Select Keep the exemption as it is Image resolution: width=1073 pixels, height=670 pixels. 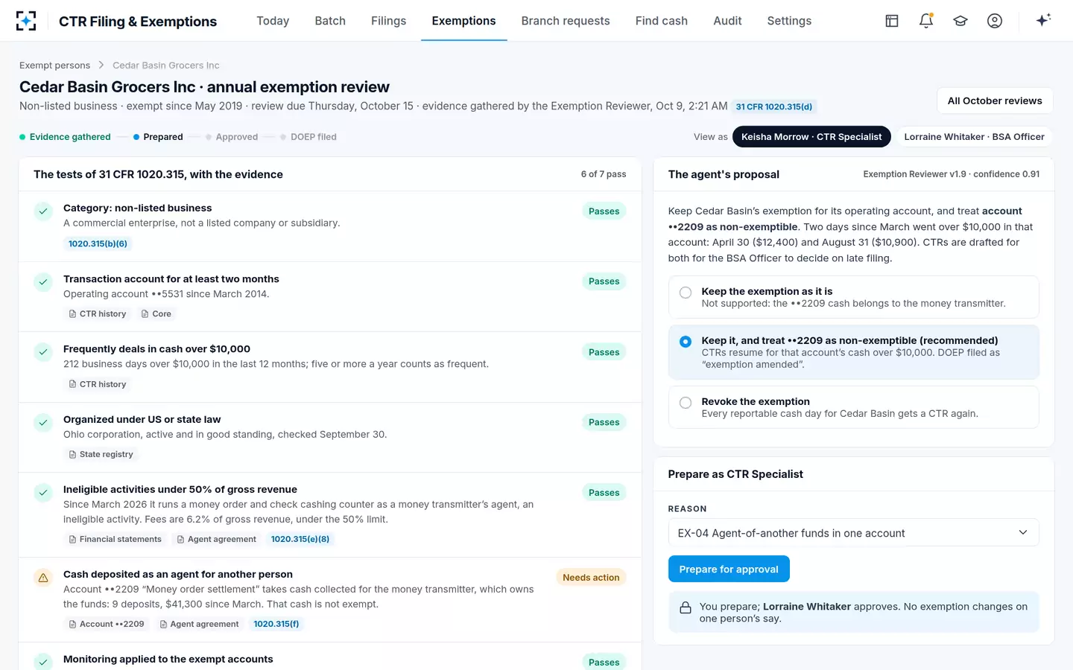[x=853, y=297]
